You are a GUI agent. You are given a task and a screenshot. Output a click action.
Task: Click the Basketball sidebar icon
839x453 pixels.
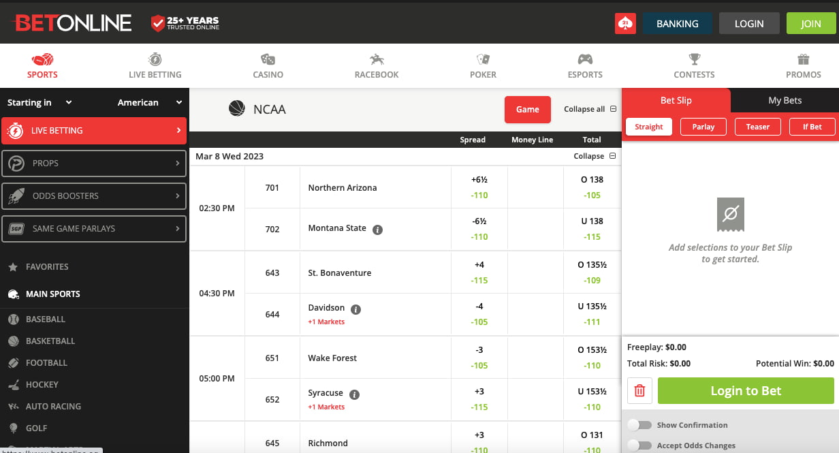(13, 341)
